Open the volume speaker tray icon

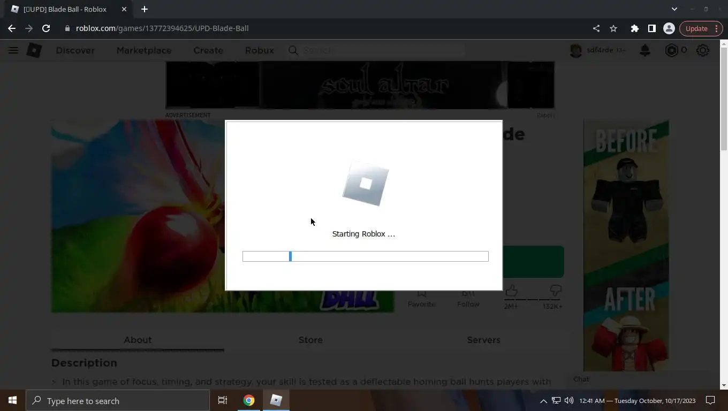coord(568,400)
